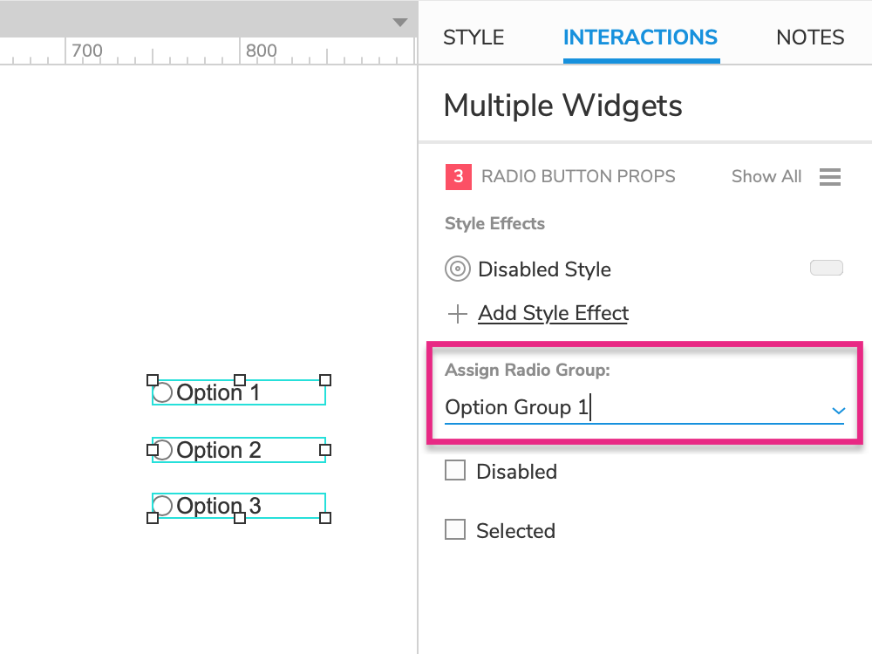The height and width of the screenshot is (654, 872).
Task: Click the Multiple Widgets name heading
Action: click(562, 106)
